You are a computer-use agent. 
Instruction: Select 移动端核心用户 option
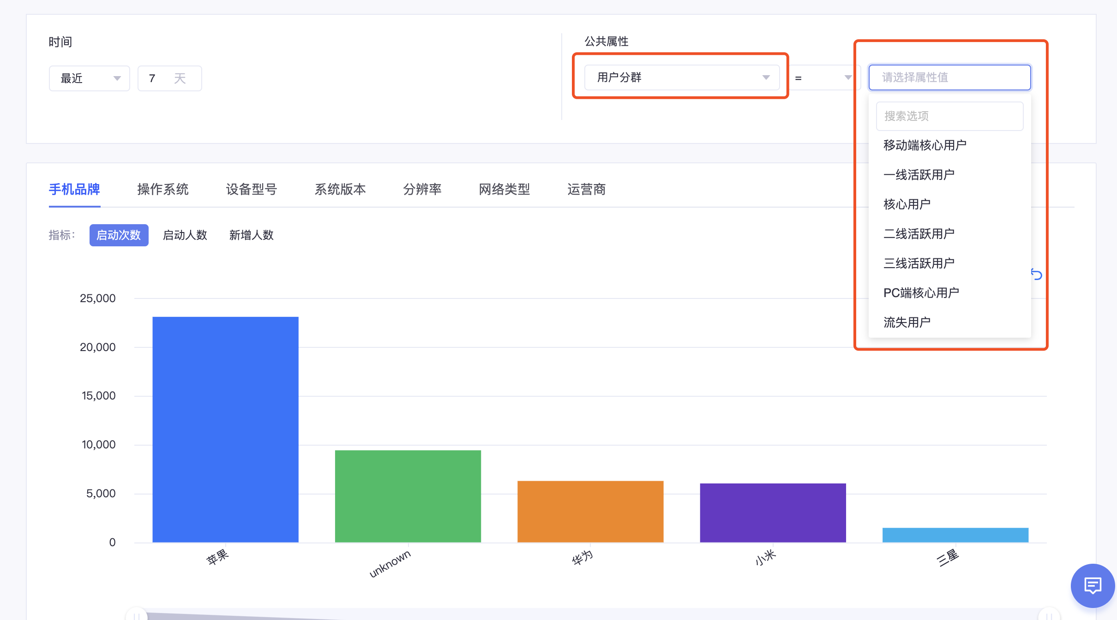(949, 145)
